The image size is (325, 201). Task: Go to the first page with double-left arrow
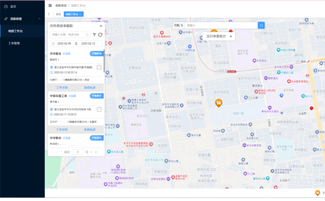(x=57, y=152)
